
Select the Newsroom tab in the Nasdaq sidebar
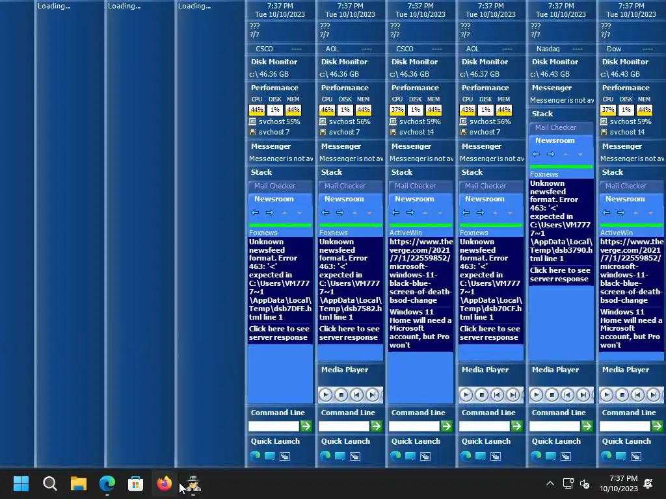(x=561, y=140)
